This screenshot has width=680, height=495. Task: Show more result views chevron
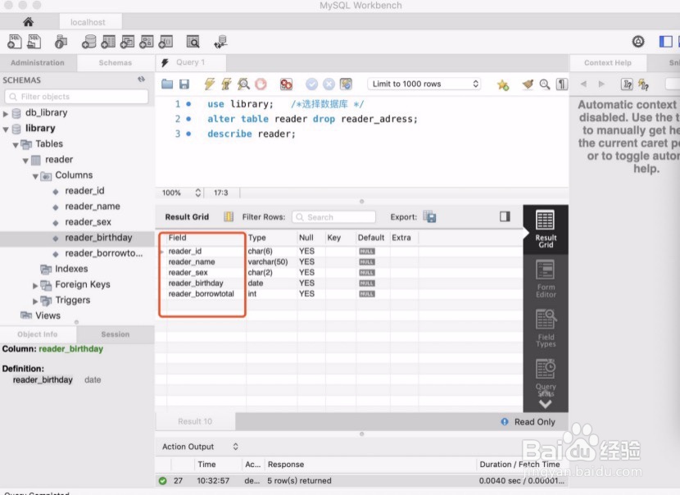click(x=545, y=404)
